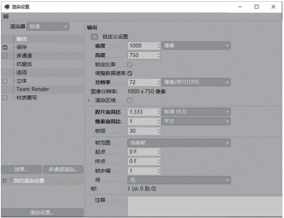Click the 高度 field showing 750
284x218 pixels.
pos(142,55)
